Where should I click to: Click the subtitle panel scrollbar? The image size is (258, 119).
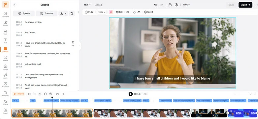(78, 12)
